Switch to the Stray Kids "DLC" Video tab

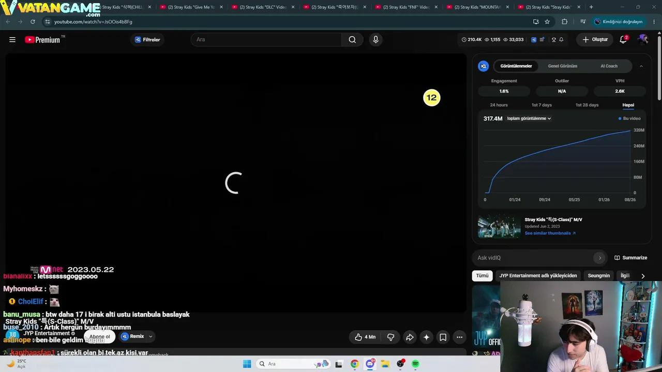click(263, 7)
